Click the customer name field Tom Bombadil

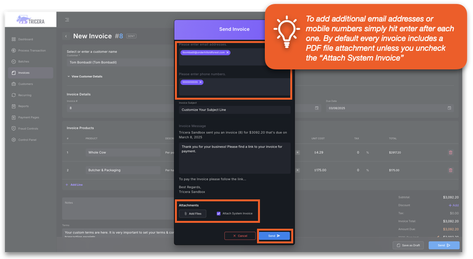(x=121, y=62)
